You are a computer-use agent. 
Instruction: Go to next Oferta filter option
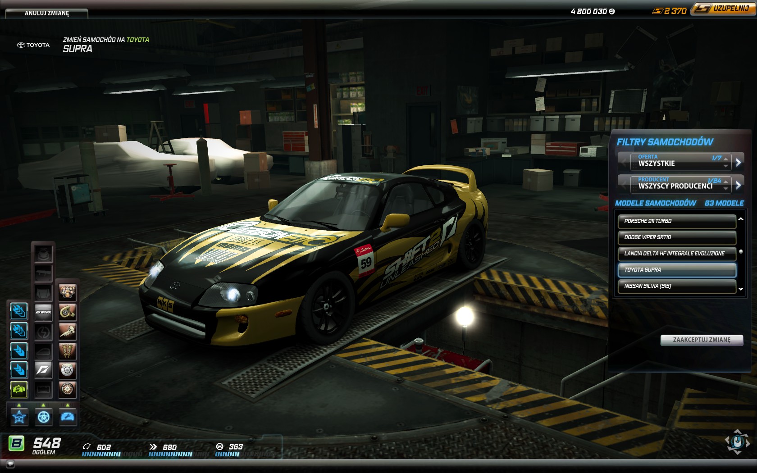(x=738, y=162)
